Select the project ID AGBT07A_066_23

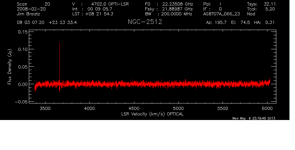pyautogui.click(x=221, y=14)
